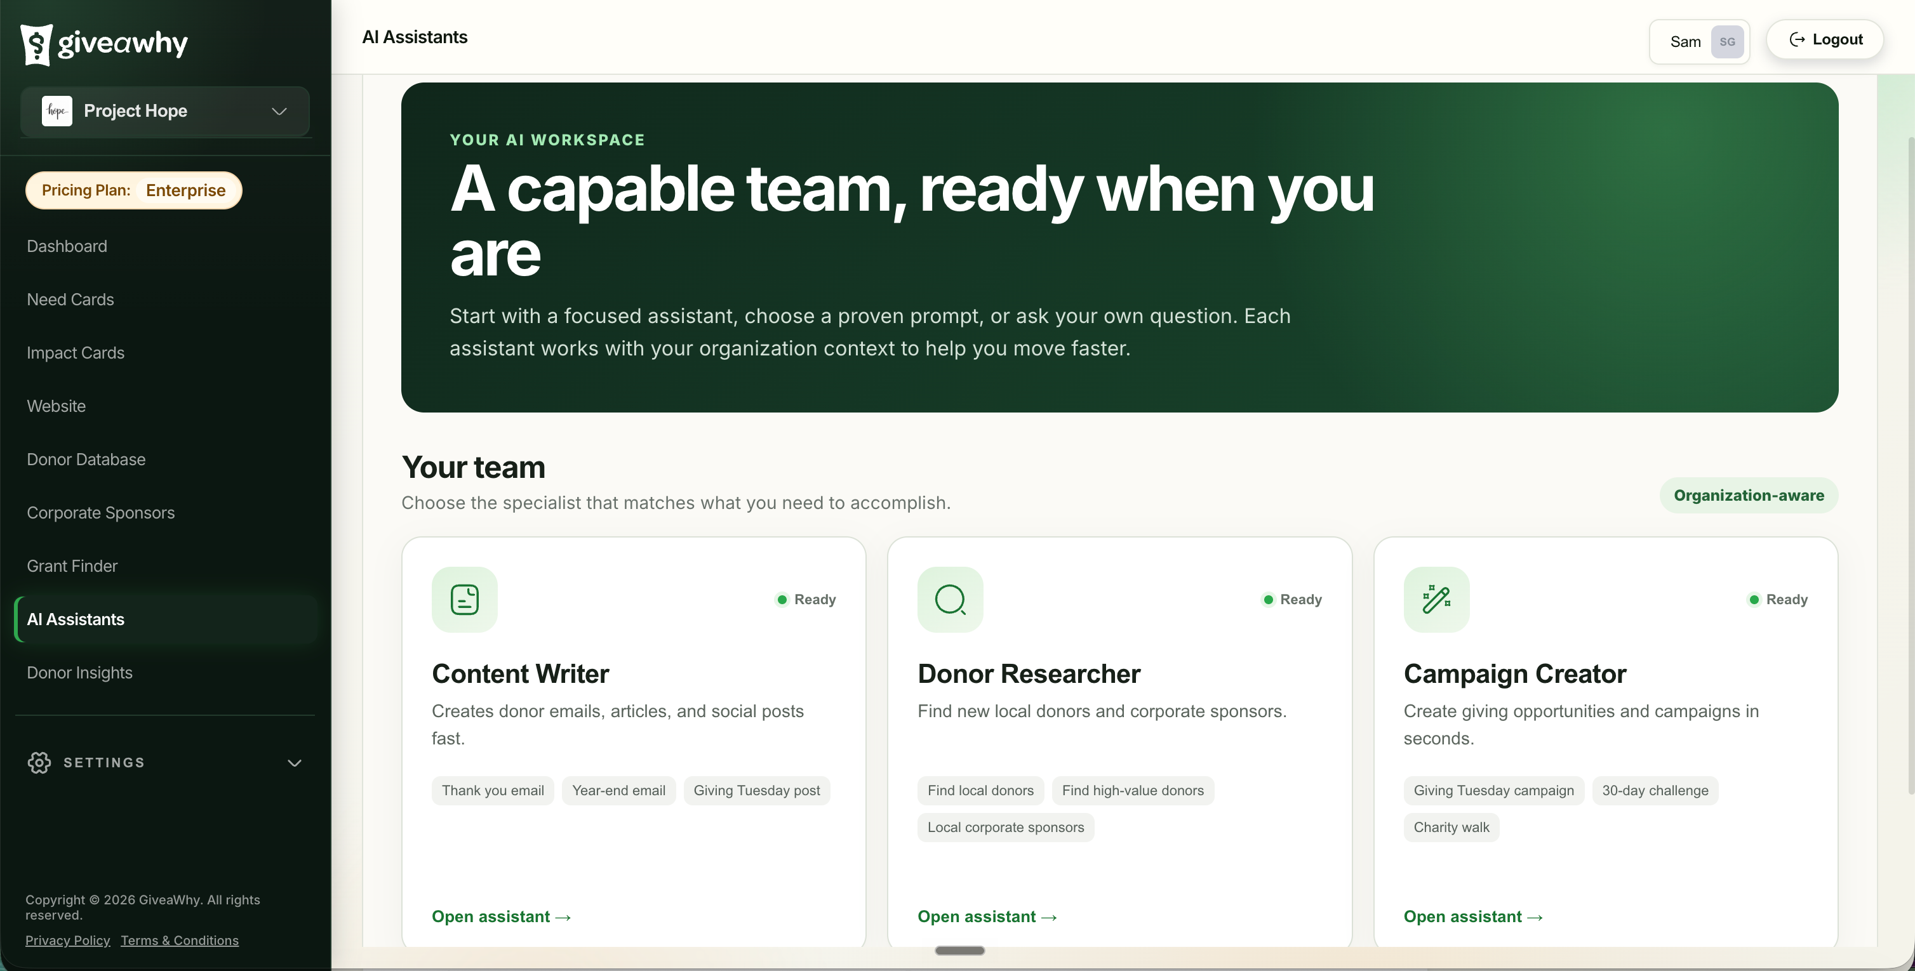Click the Content Writer card title
This screenshot has height=971, width=1915.
point(521,674)
